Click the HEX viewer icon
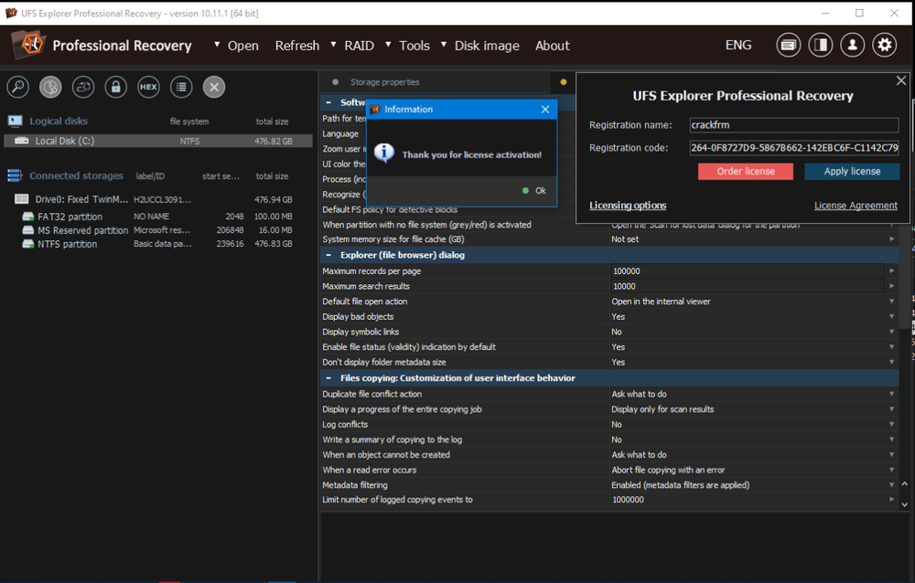 148,87
